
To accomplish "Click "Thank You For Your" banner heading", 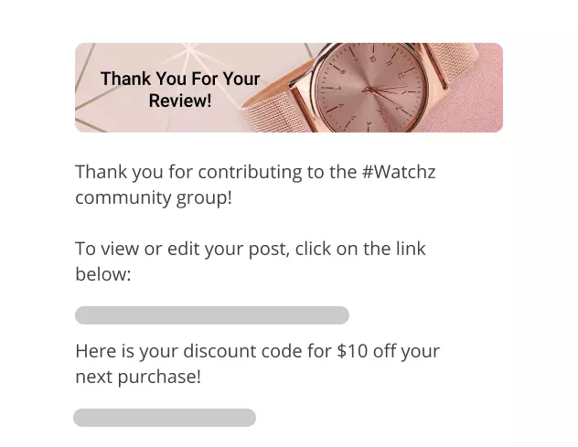I will [x=180, y=79].
